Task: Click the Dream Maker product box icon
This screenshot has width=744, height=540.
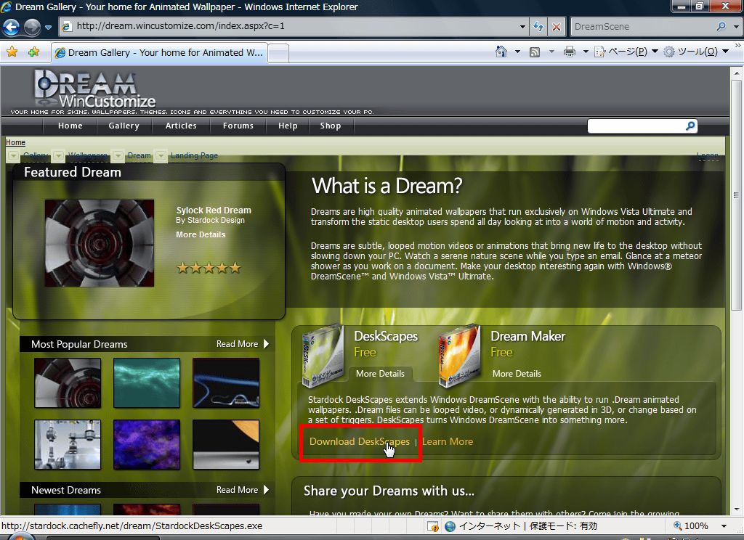Action: [459, 356]
